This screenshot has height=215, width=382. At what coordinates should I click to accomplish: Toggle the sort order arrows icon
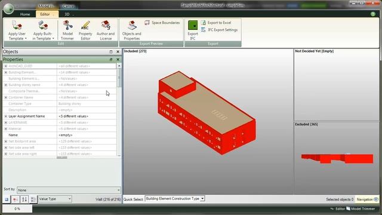tap(24, 199)
